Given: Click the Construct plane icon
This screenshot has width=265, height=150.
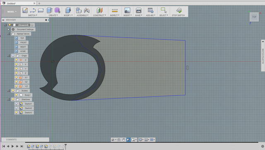Looking at the screenshot, I should [99, 10].
